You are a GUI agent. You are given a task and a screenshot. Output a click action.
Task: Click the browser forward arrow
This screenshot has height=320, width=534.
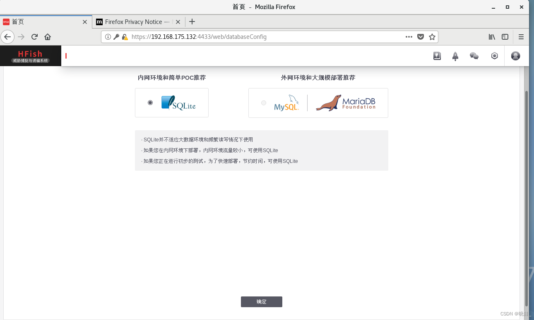21,37
